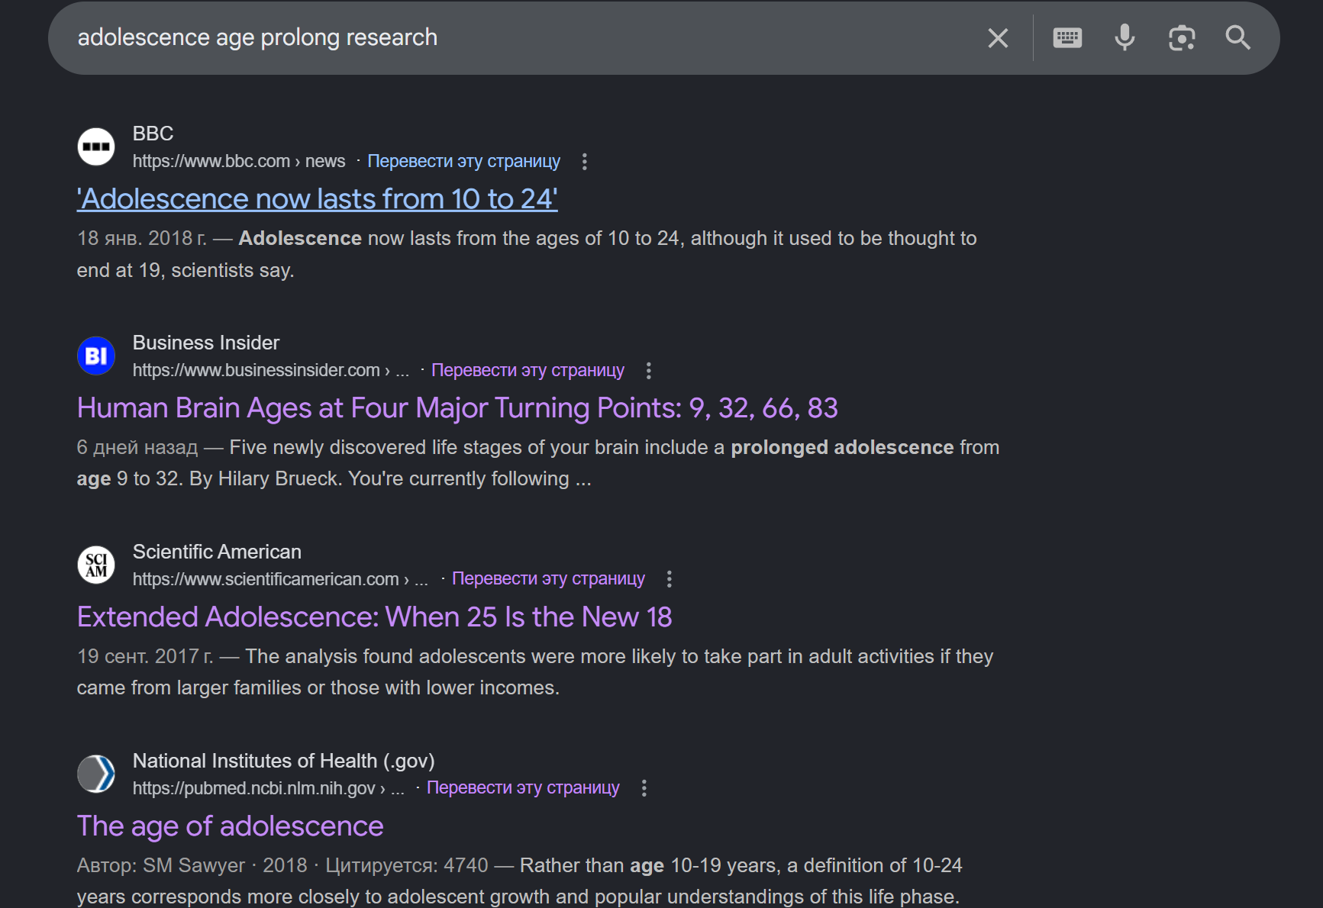Image resolution: width=1323 pixels, height=908 pixels.
Task: Translate the Scientific American page link
Action: [x=548, y=579]
